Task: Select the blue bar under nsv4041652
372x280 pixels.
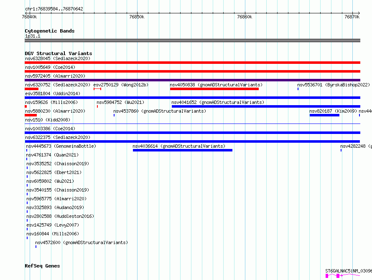Action: point(266,106)
